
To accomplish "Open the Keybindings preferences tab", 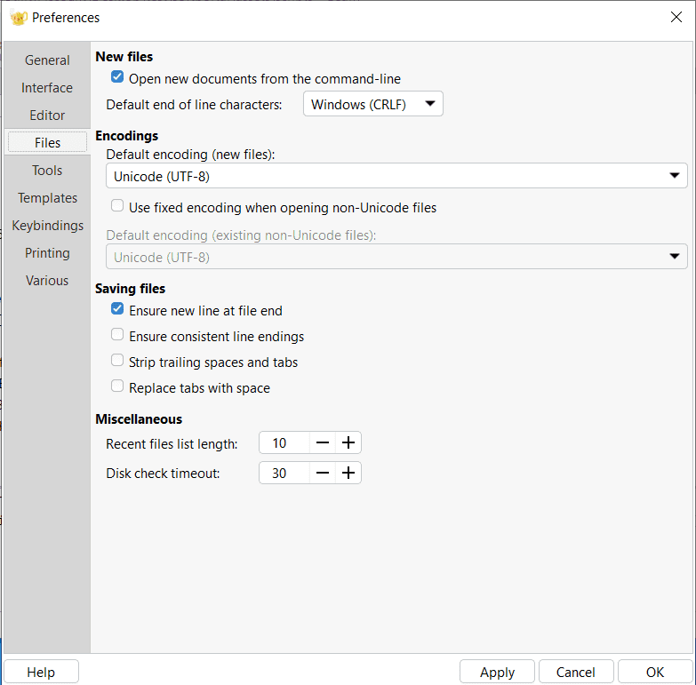I will tap(47, 226).
